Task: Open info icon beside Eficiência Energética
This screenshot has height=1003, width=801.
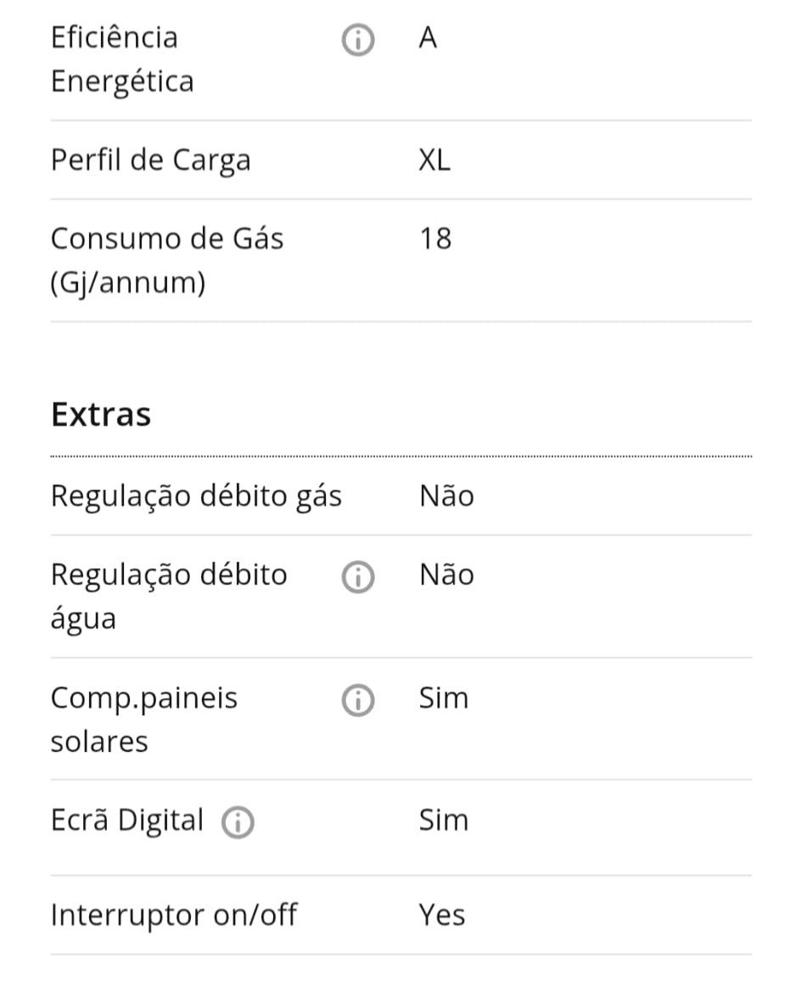Action: tap(357, 40)
